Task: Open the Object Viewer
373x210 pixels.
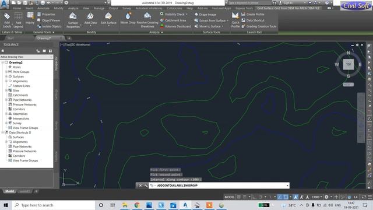Action: tap(49, 20)
